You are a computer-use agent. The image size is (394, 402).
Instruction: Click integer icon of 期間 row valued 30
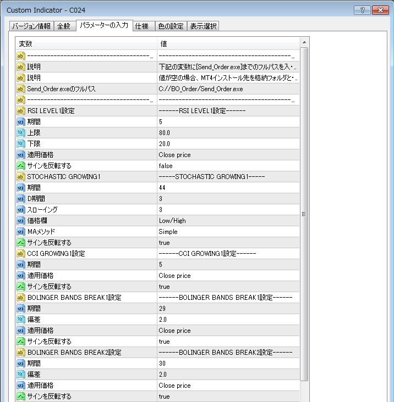point(20,364)
